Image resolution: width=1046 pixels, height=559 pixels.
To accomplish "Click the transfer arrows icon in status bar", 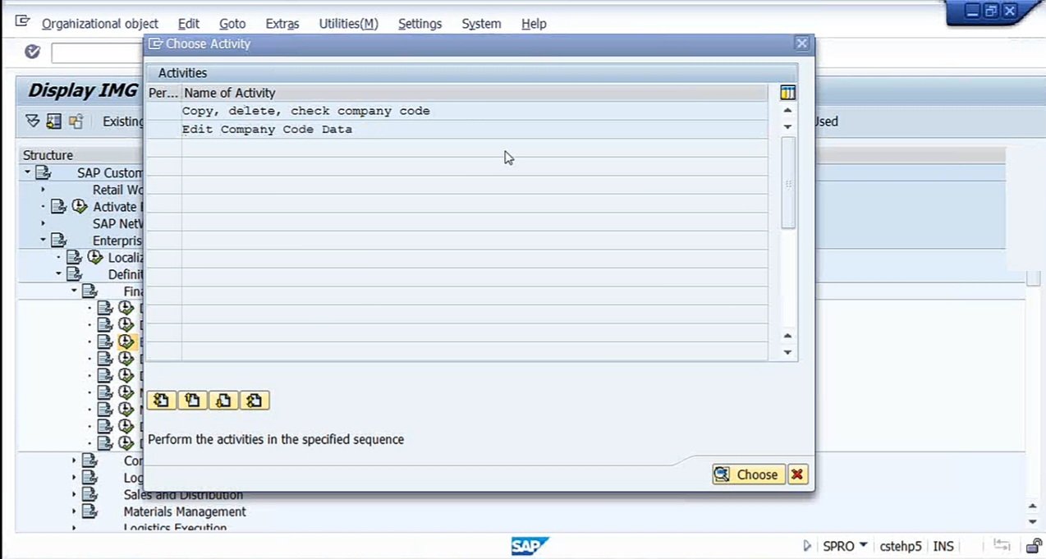I will pos(1002,546).
